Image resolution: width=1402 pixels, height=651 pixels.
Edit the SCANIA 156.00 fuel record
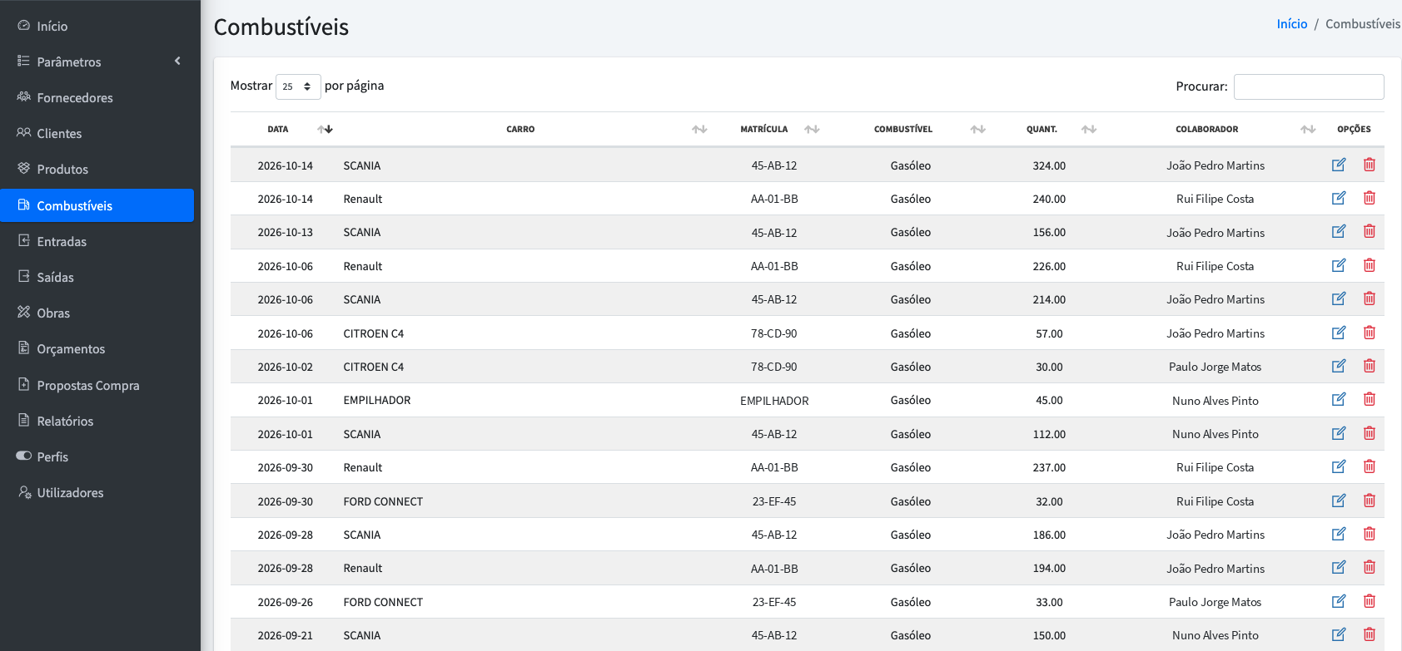(1339, 231)
